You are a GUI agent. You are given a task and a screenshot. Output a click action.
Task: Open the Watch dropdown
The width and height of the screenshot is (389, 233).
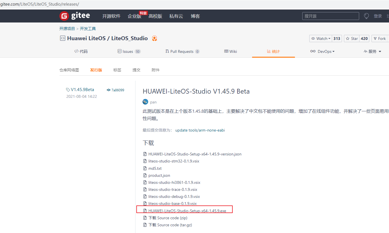(321, 39)
